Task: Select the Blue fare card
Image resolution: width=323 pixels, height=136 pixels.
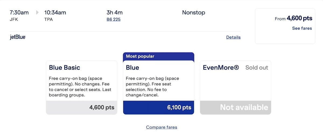Action: point(159,88)
